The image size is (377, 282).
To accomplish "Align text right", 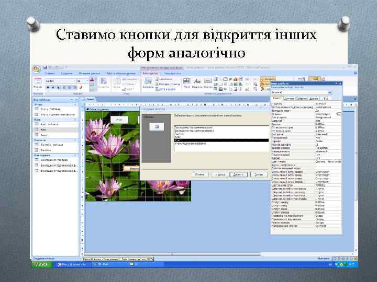I will (x=74, y=88).
